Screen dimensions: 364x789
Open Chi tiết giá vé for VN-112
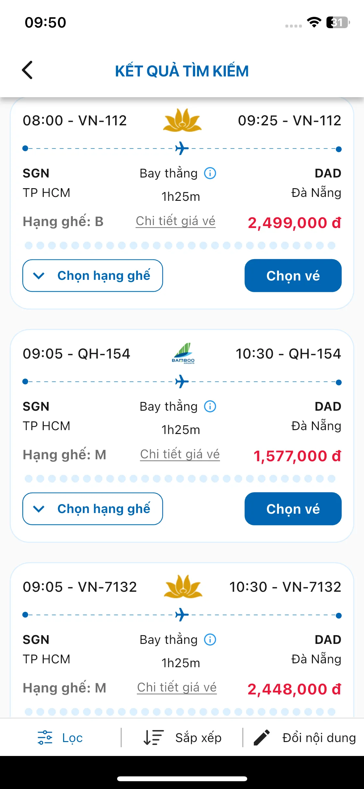tap(175, 221)
